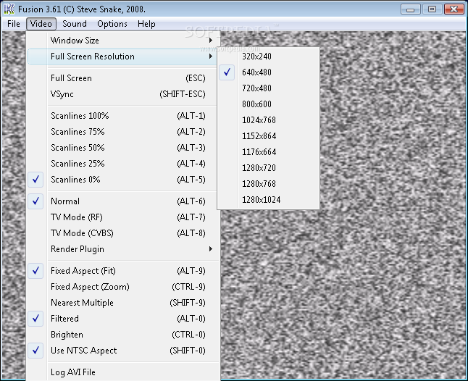This screenshot has width=468, height=381.
Task: Open the Help menu
Action: (146, 24)
